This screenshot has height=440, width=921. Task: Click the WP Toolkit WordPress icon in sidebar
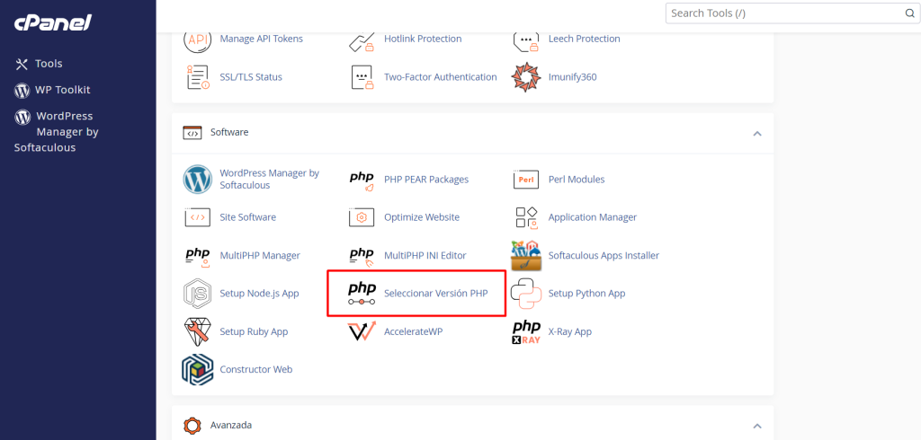coord(22,91)
